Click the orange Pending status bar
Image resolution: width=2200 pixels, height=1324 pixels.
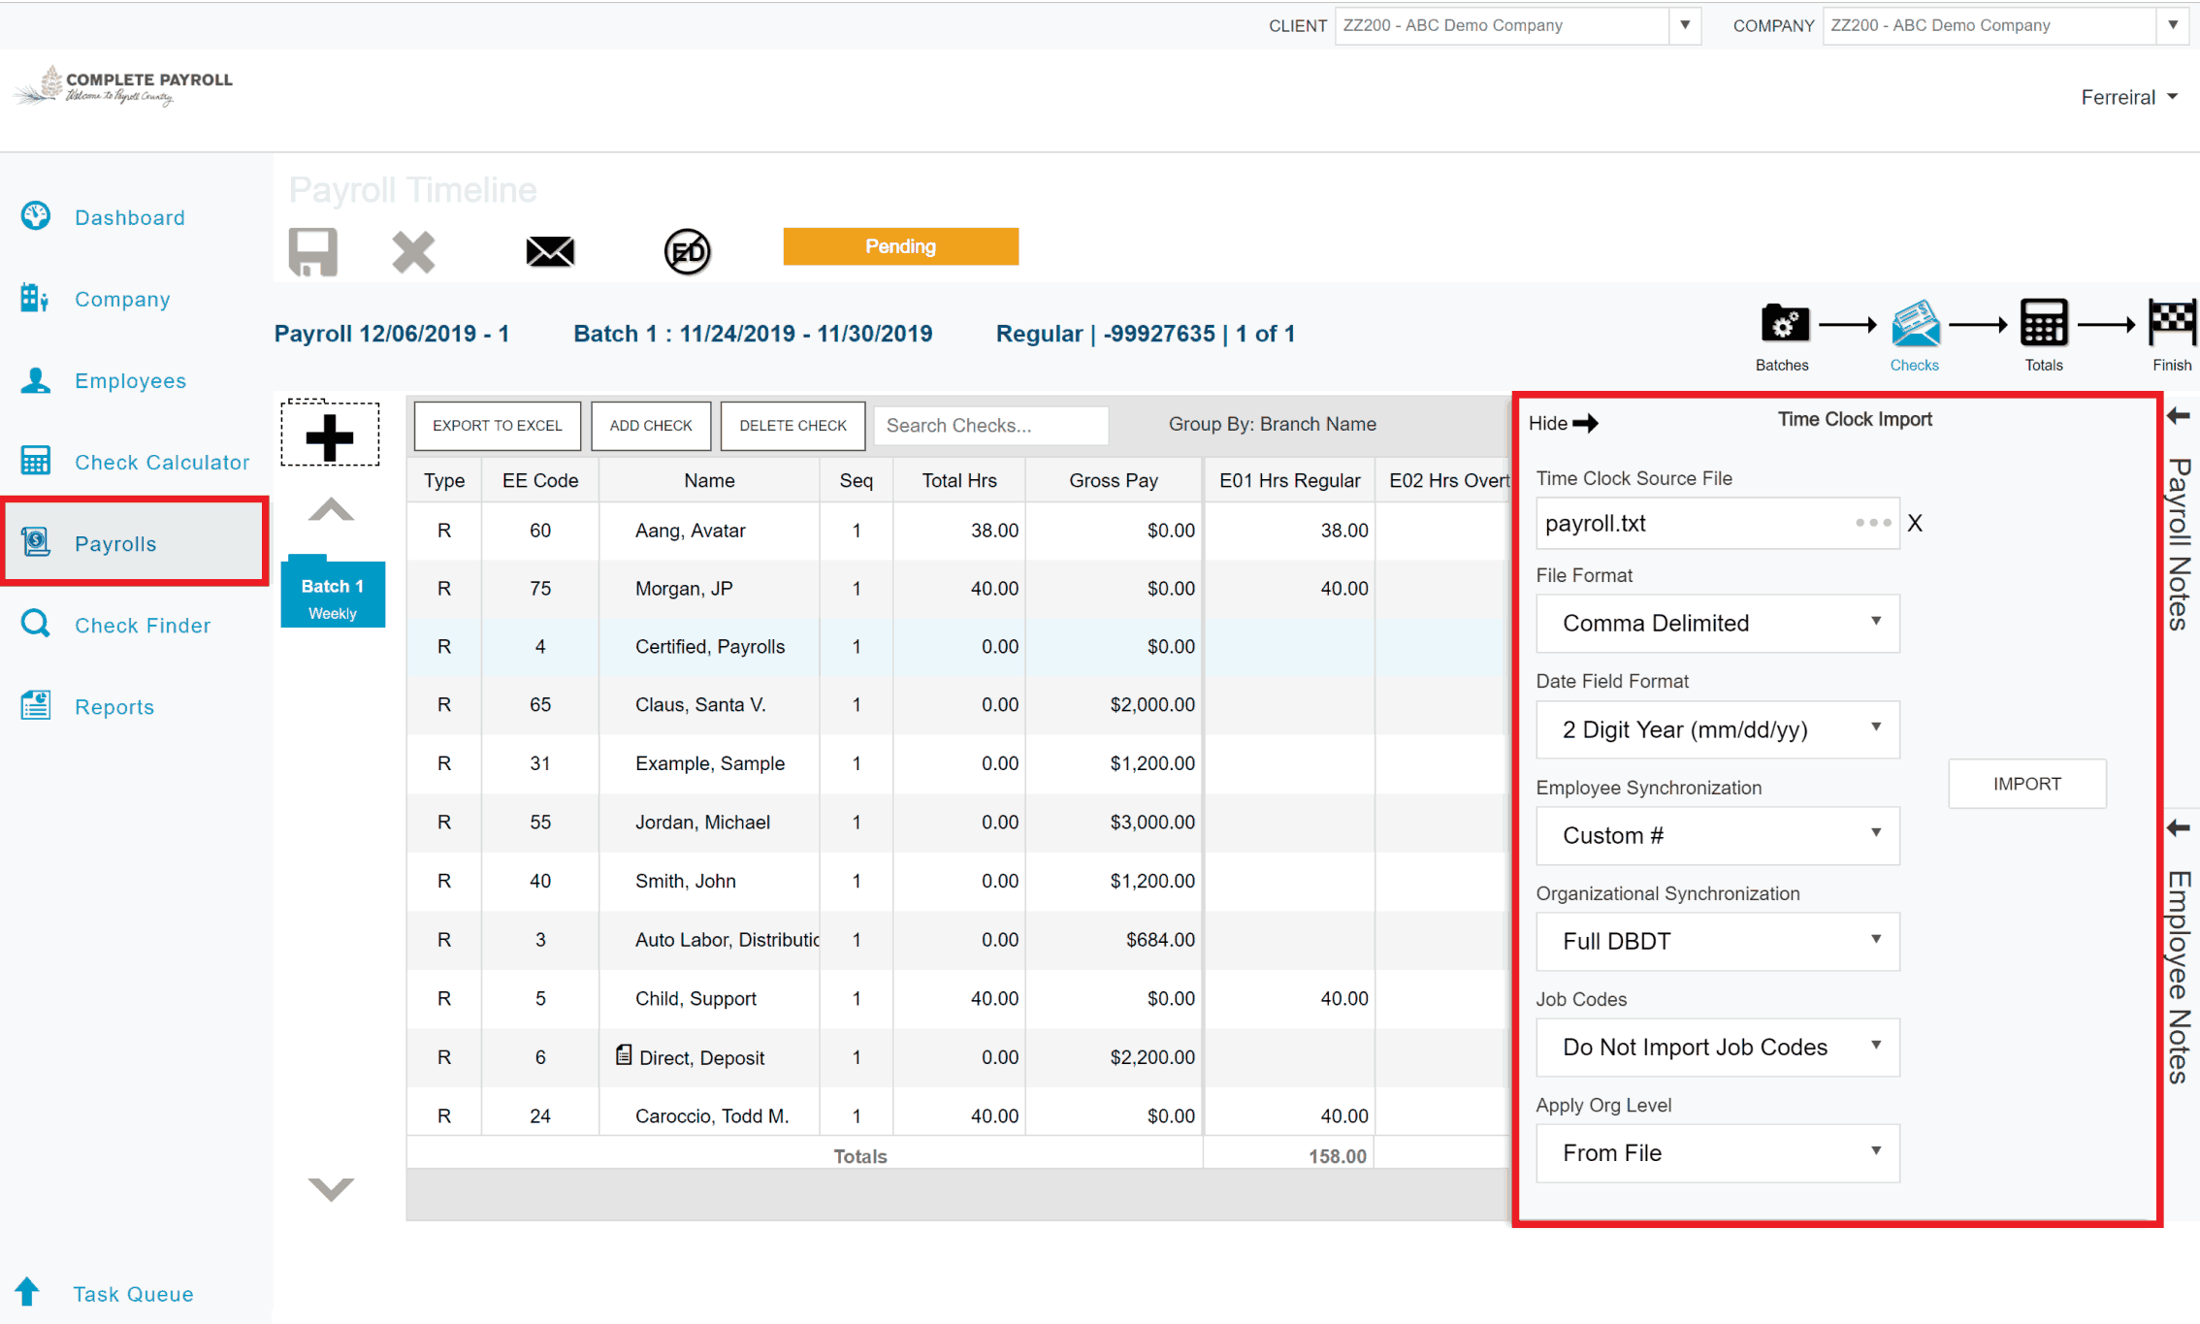(x=900, y=246)
